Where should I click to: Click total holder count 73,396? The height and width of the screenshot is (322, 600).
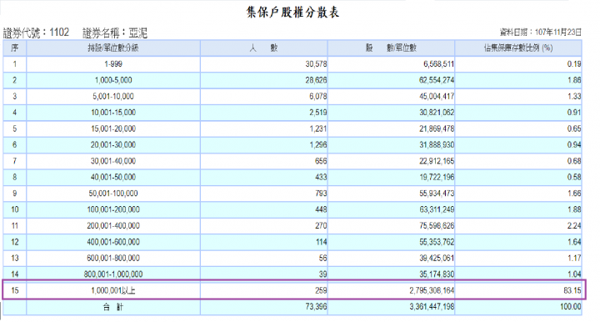(316, 307)
